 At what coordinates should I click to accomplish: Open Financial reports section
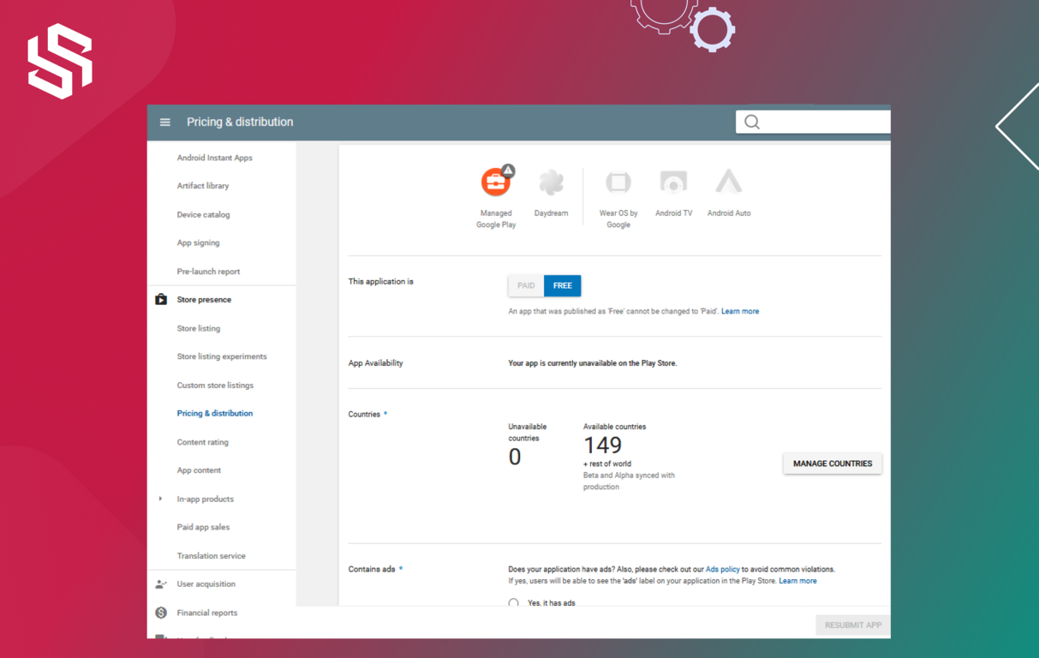tap(207, 613)
